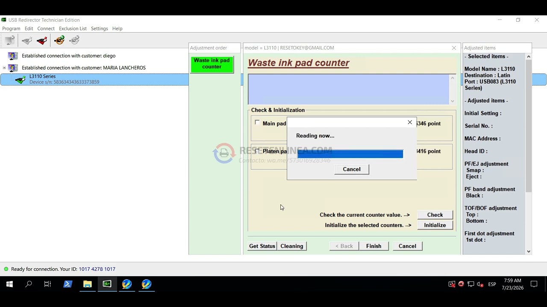The width and height of the screenshot is (547, 307).
Task: Click the Adjusted items panel scroll-down arrow
Action: (x=529, y=252)
